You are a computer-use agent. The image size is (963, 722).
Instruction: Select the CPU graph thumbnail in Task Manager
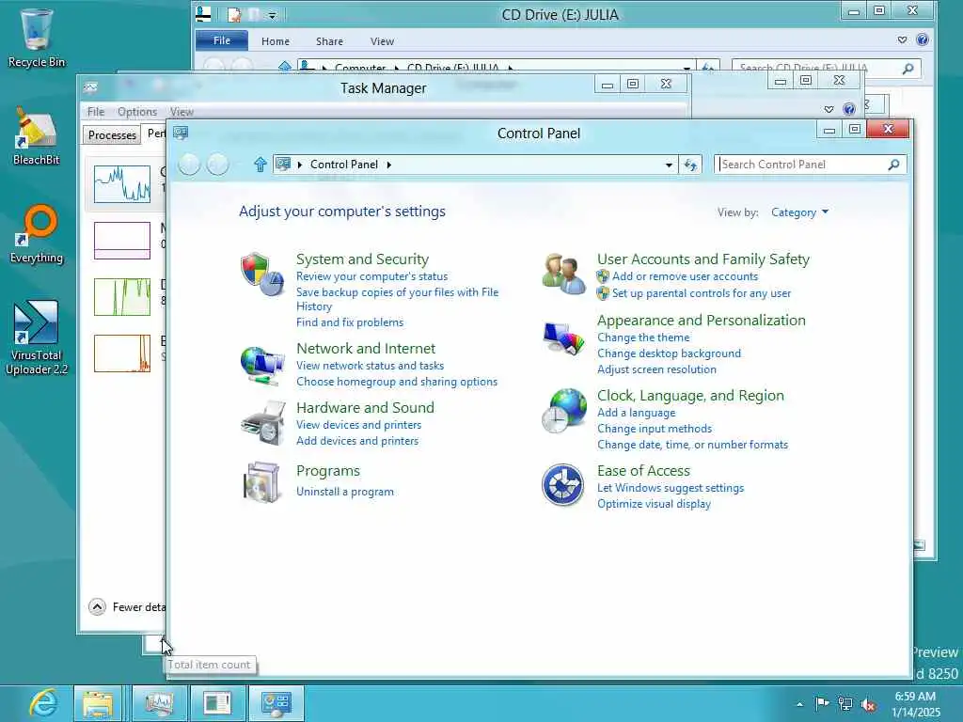point(122,183)
